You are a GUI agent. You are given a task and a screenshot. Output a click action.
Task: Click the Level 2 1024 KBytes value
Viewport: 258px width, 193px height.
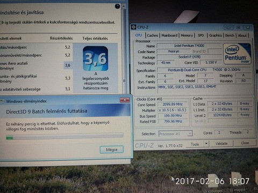(x=222, y=115)
